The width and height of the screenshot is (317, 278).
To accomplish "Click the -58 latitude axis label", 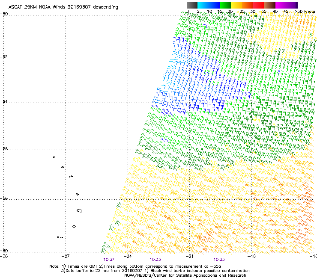I will click(4, 198).
